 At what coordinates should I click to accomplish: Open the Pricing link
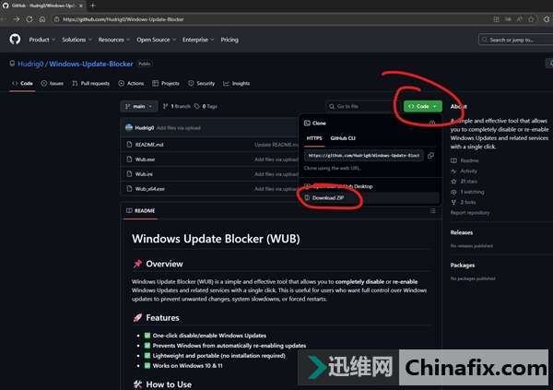pyautogui.click(x=229, y=40)
